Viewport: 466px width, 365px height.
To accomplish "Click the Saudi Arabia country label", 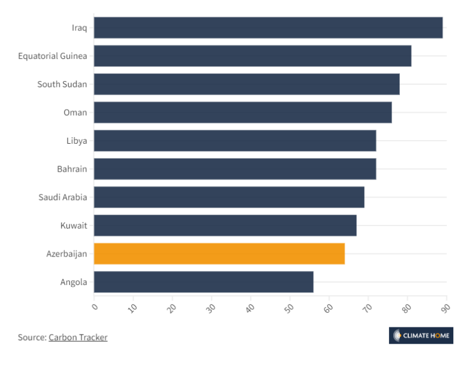I will [x=62, y=197].
